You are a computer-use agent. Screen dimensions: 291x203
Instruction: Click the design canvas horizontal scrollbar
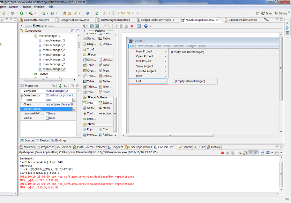tap(170, 136)
